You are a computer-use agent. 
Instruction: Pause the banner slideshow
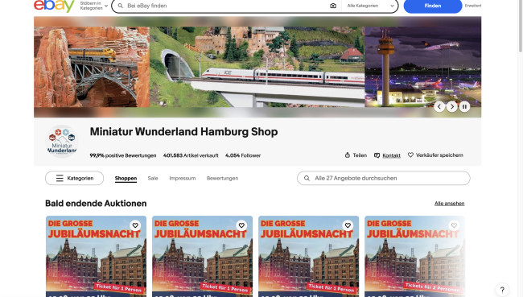click(x=464, y=107)
